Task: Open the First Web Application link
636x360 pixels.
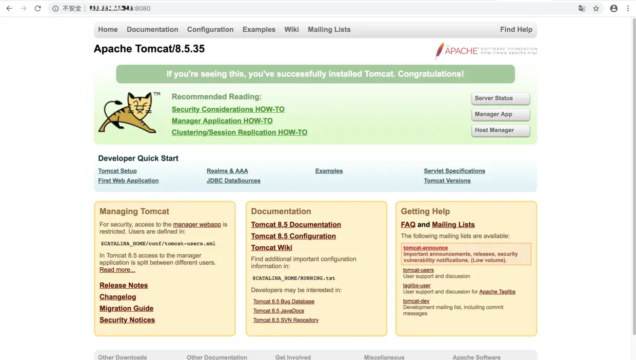Action: [x=128, y=181]
